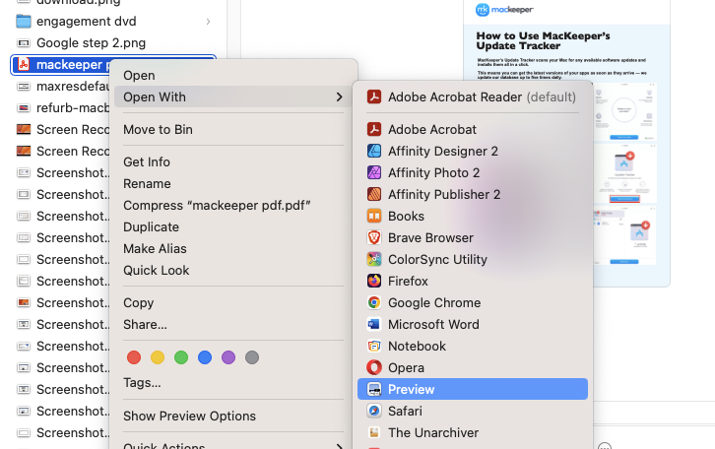Choose Open in the context menu
Viewport: 715px width, 449px height.
click(139, 75)
